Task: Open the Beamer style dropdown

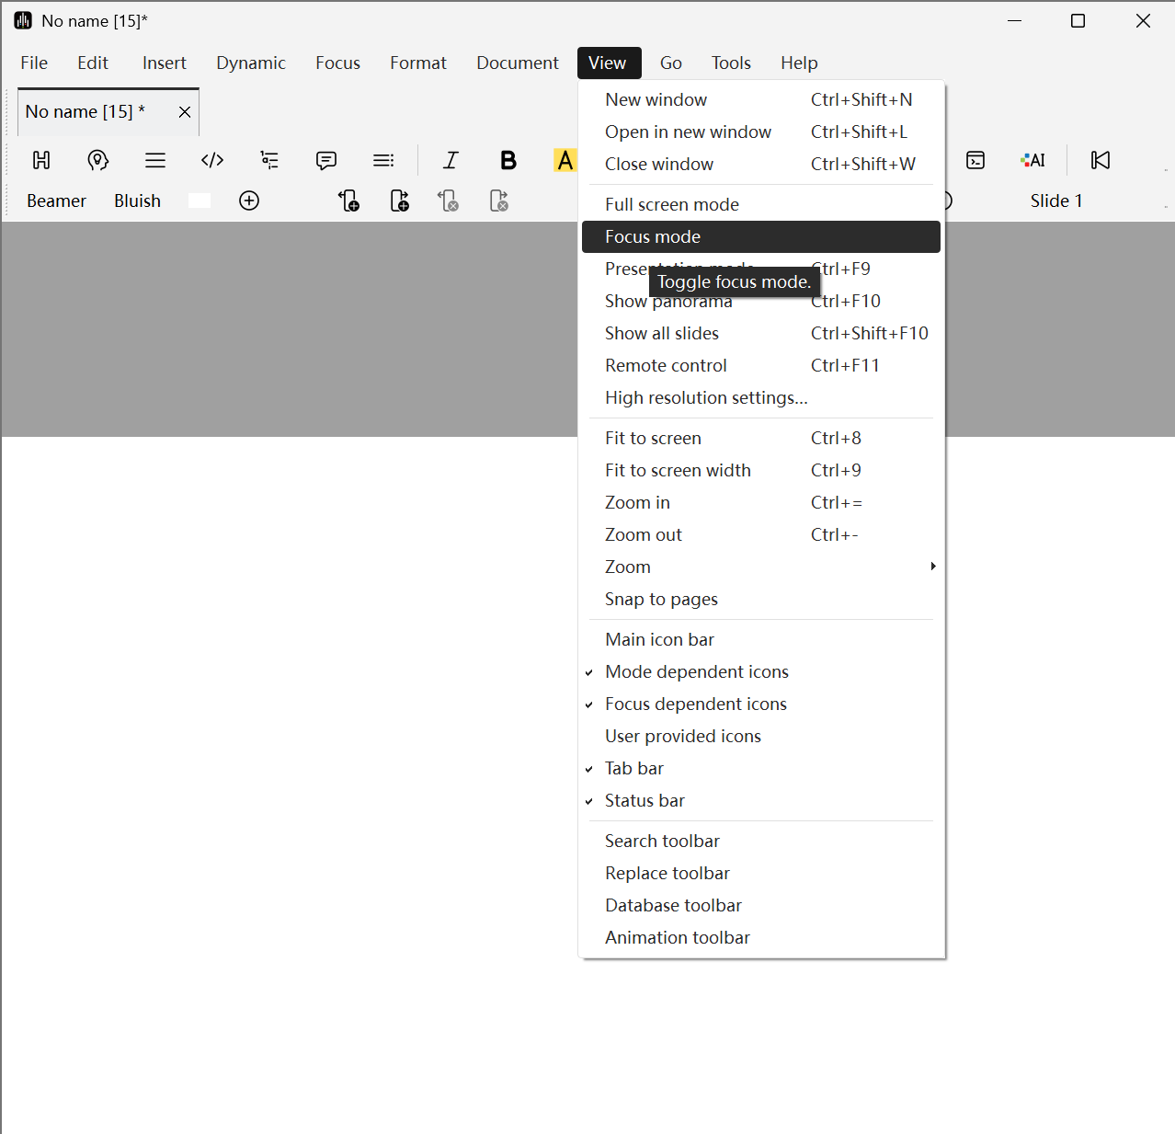Action: (x=56, y=200)
